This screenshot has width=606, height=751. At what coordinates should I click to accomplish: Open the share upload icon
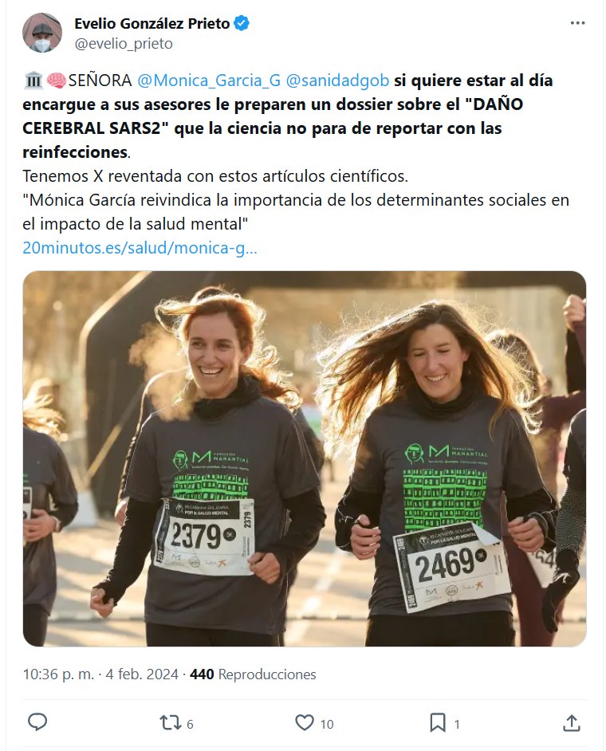pyautogui.click(x=571, y=723)
